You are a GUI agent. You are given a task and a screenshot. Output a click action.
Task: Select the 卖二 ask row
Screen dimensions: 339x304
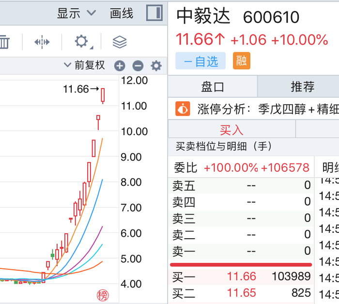click(241, 235)
